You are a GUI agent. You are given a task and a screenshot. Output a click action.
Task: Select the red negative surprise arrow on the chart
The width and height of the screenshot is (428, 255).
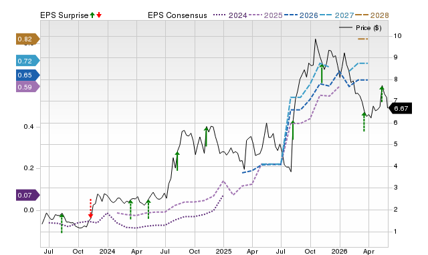coord(91,208)
